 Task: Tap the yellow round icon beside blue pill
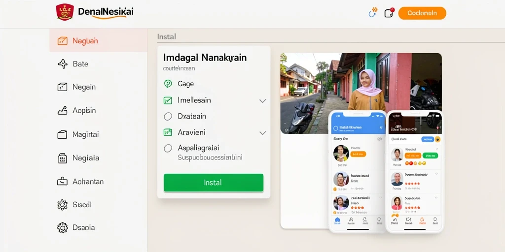coord(437,139)
